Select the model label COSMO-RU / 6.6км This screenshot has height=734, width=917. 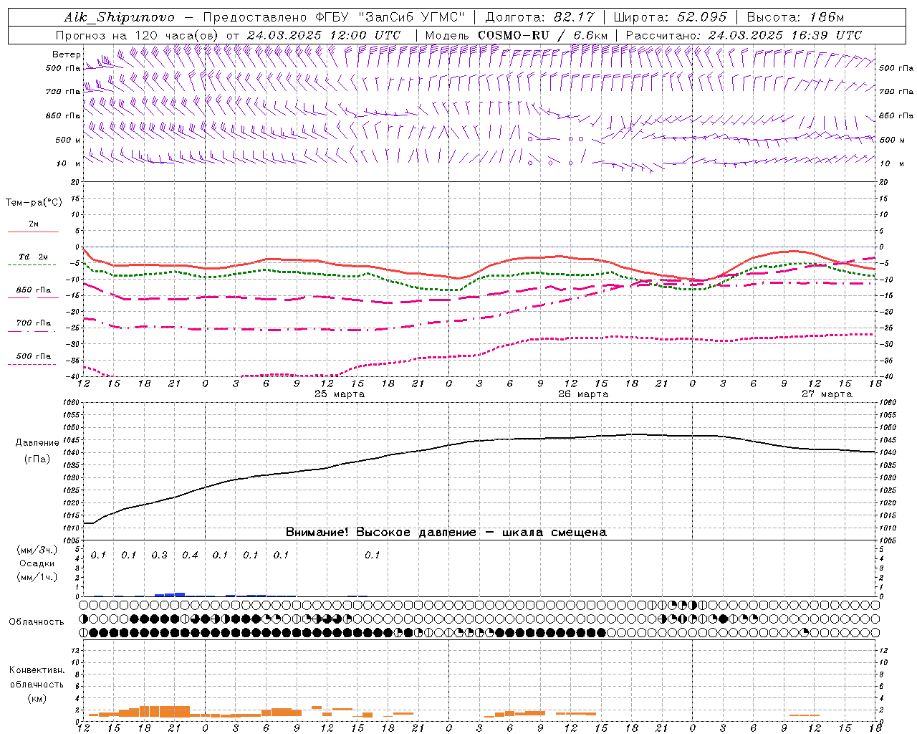pos(542,35)
